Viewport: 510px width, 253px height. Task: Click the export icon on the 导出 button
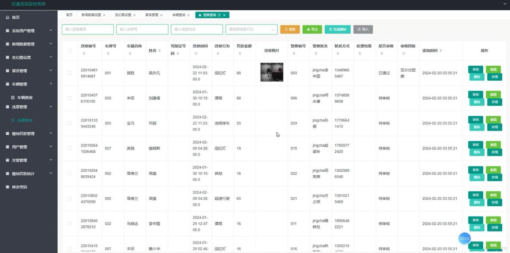point(308,29)
